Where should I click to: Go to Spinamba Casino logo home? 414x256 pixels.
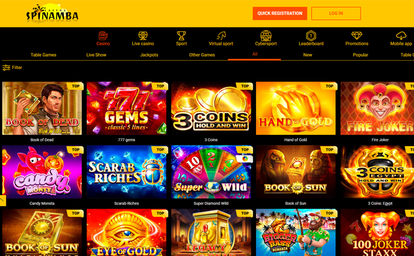point(52,13)
